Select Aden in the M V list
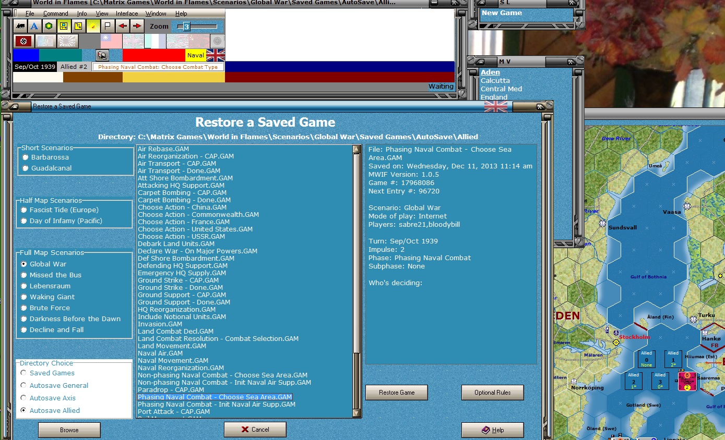This screenshot has height=440, width=725. [x=490, y=72]
